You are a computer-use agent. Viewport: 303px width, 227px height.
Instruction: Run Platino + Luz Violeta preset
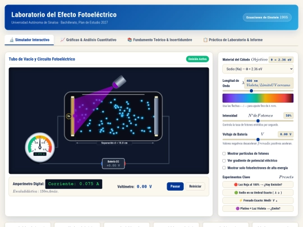(258, 209)
